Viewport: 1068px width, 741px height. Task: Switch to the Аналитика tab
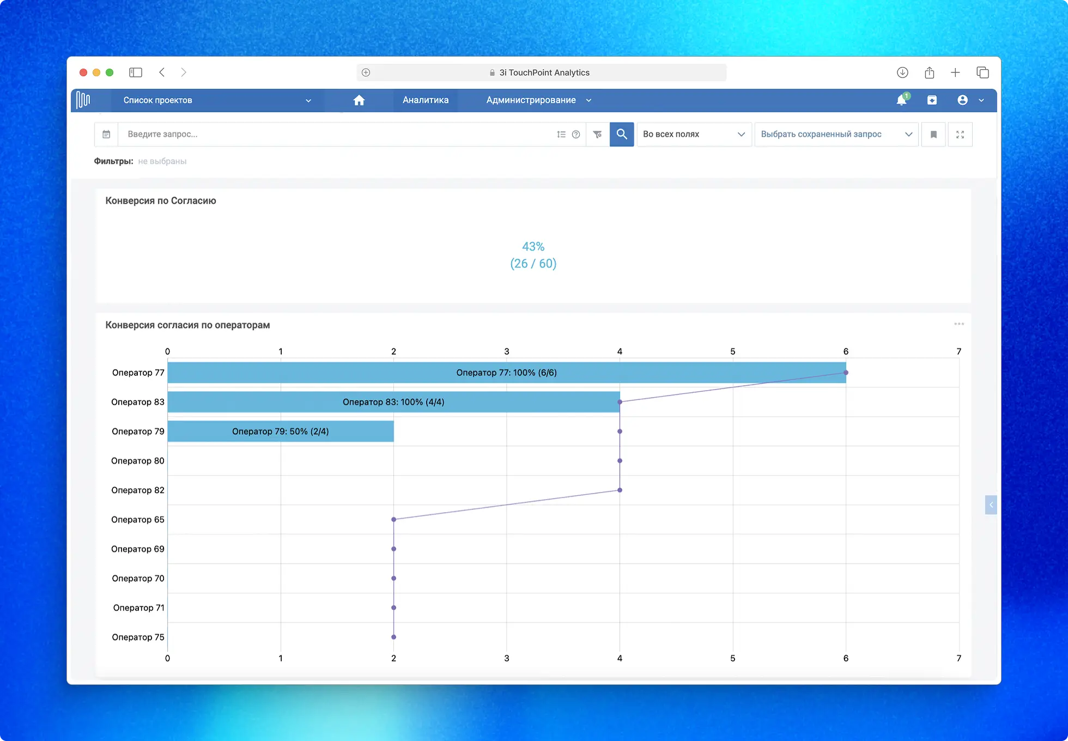tap(426, 100)
